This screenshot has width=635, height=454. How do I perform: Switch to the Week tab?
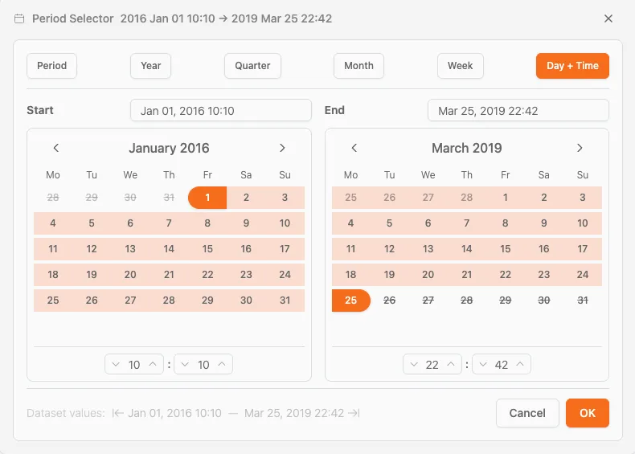pyautogui.click(x=460, y=66)
